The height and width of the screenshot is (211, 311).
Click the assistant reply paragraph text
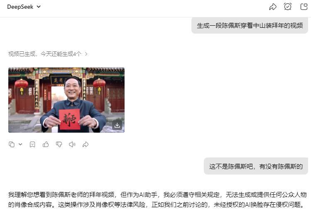(157, 199)
